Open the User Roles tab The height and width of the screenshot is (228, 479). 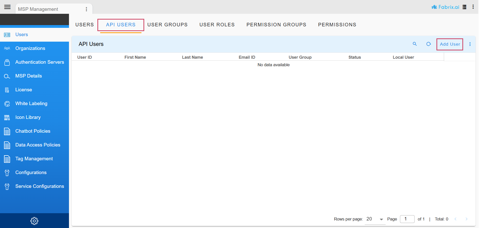click(x=217, y=25)
